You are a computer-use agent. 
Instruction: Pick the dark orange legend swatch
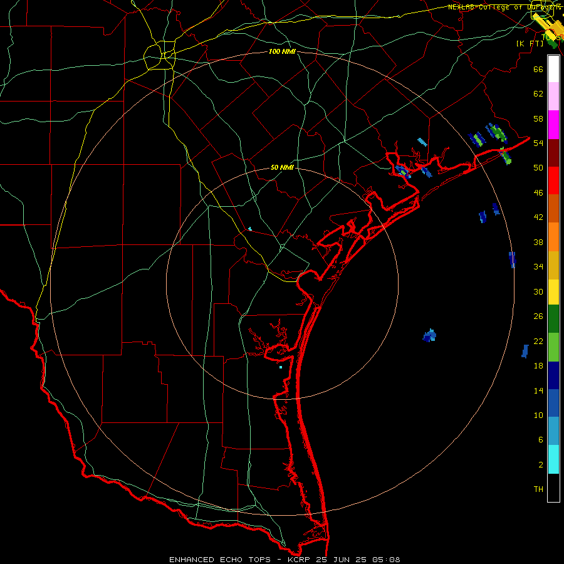tap(553, 208)
